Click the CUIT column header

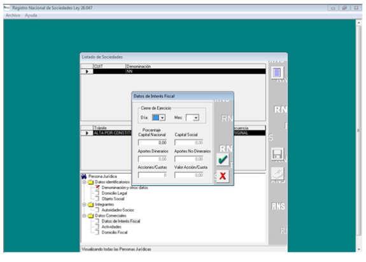pyautogui.click(x=109, y=66)
